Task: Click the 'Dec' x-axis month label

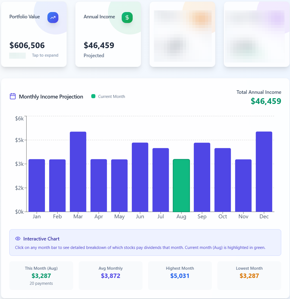Action: point(264,216)
